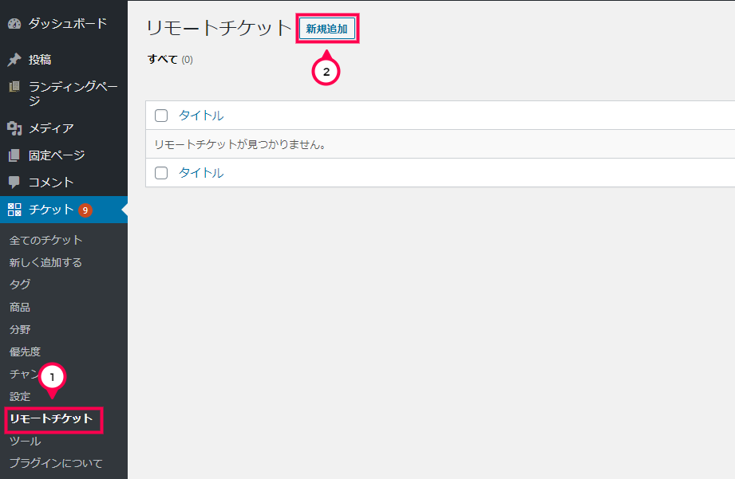Screen dimensions: 735x479
Task: Click the orange 9 notification badge
Action: [x=85, y=210]
